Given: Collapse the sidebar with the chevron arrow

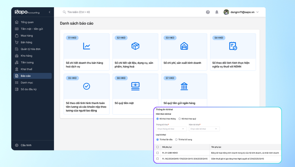Looking at the screenshot, I should pos(50,12).
